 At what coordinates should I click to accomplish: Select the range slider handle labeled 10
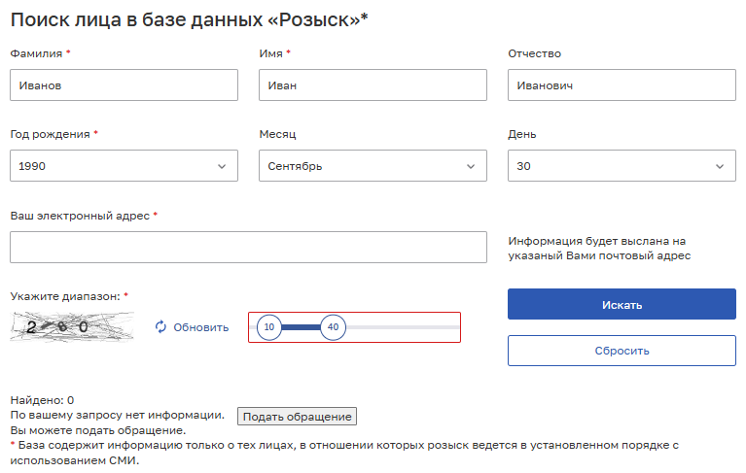coord(269,327)
